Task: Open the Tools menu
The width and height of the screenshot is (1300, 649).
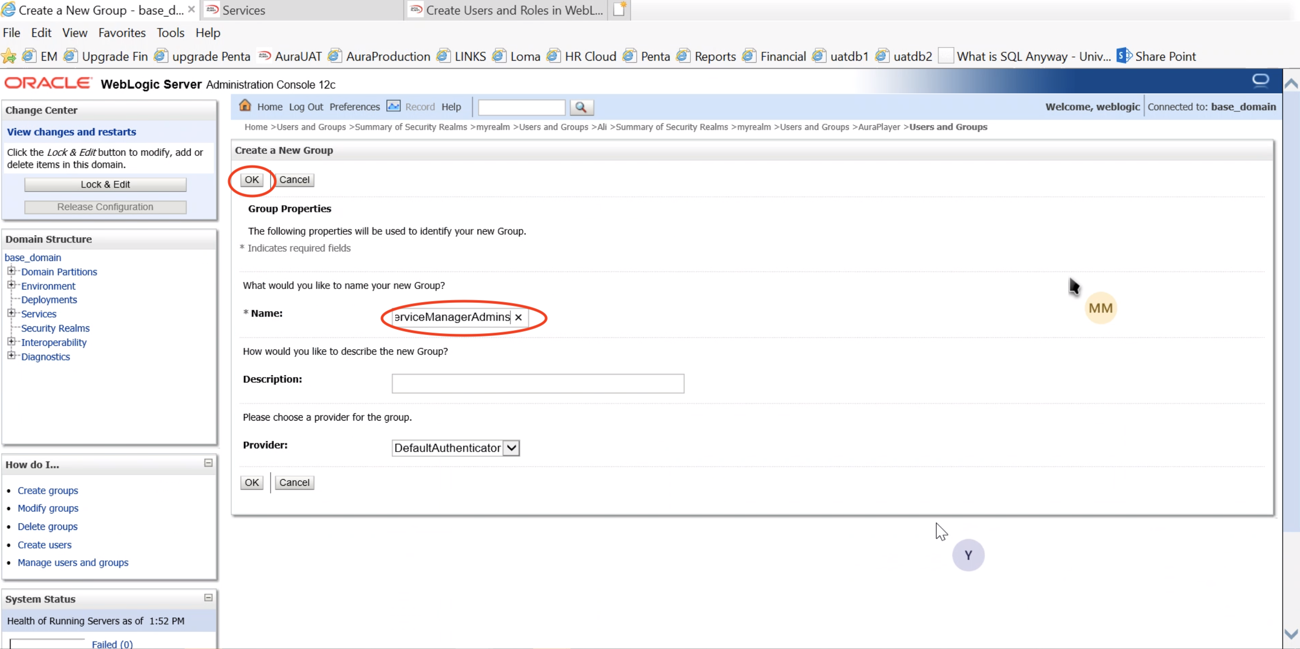Action: click(170, 33)
